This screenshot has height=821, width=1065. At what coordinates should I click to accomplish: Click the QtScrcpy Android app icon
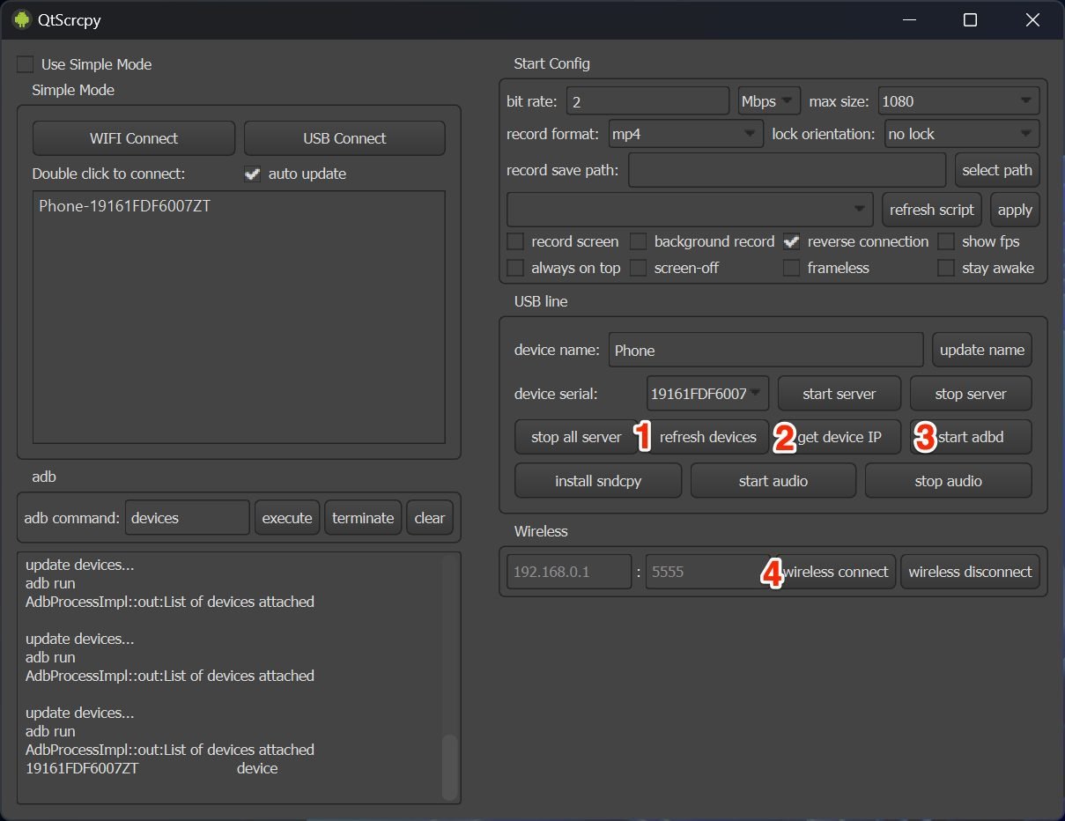(22, 19)
